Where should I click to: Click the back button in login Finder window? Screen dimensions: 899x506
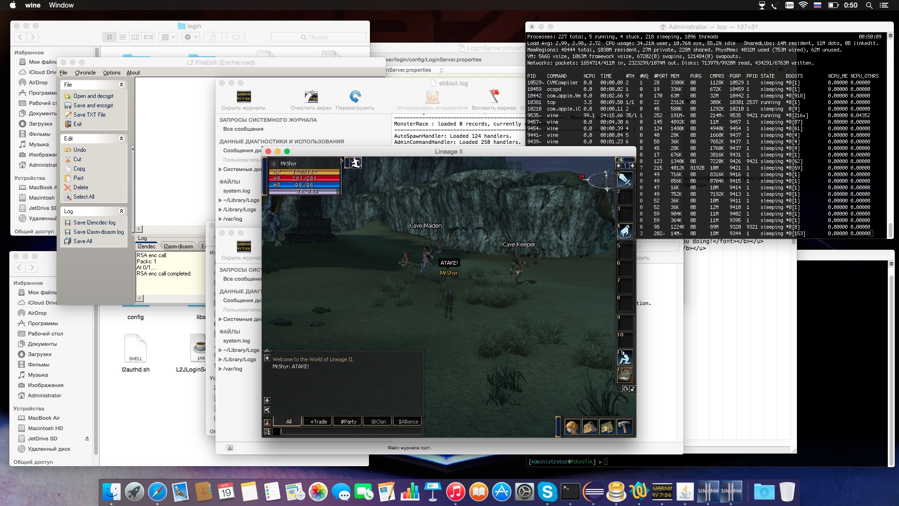tap(20, 37)
